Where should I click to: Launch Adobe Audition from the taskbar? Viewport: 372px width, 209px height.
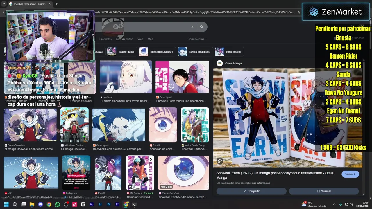tap(92, 204)
